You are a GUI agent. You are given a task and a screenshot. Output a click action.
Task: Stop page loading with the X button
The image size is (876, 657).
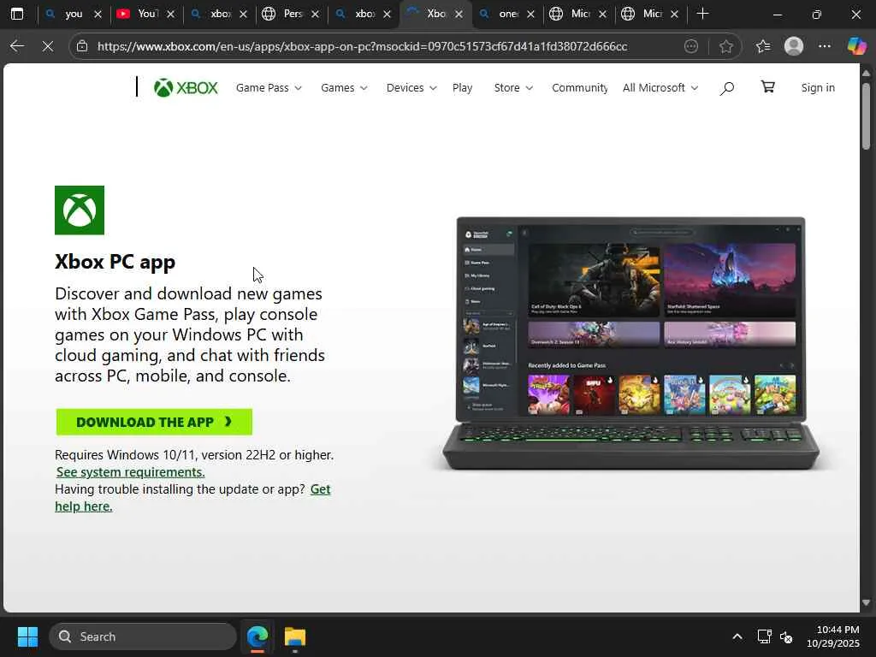coord(48,46)
